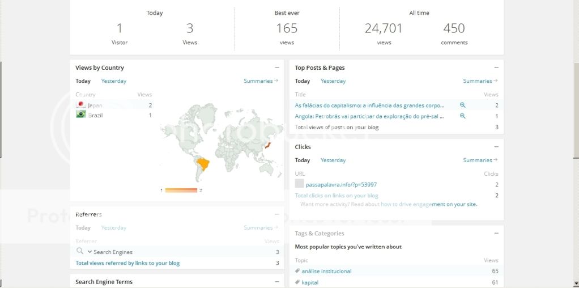Viewport: 579px width, 288px height.
Task: Collapse the Tags & Categories panel
Action: pyautogui.click(x=496, y=233)
